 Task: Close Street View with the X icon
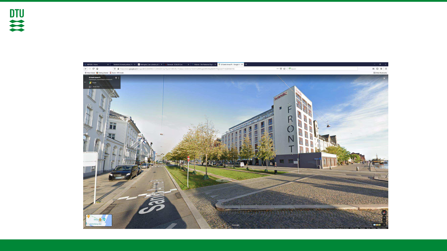384,78
